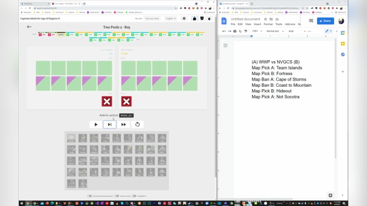Click the text 'Map Ban B: Coast to Mountain'

coord(281,85)
